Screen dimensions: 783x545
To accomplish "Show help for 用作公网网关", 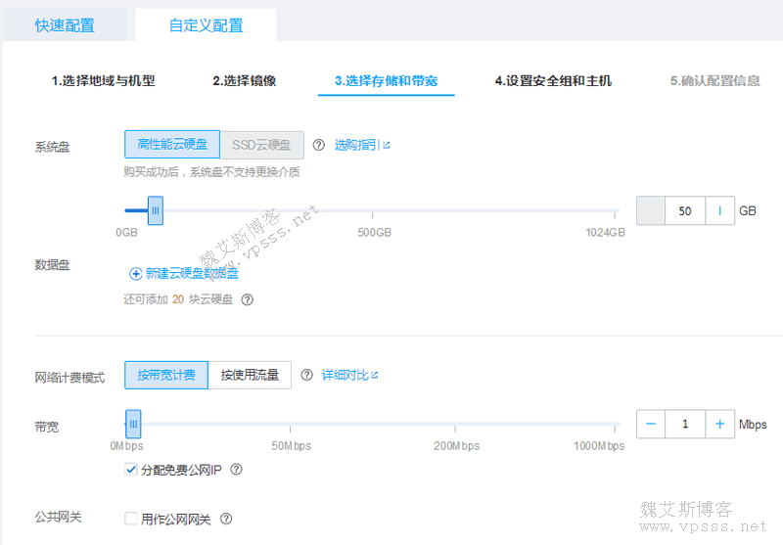I will 226,520.
